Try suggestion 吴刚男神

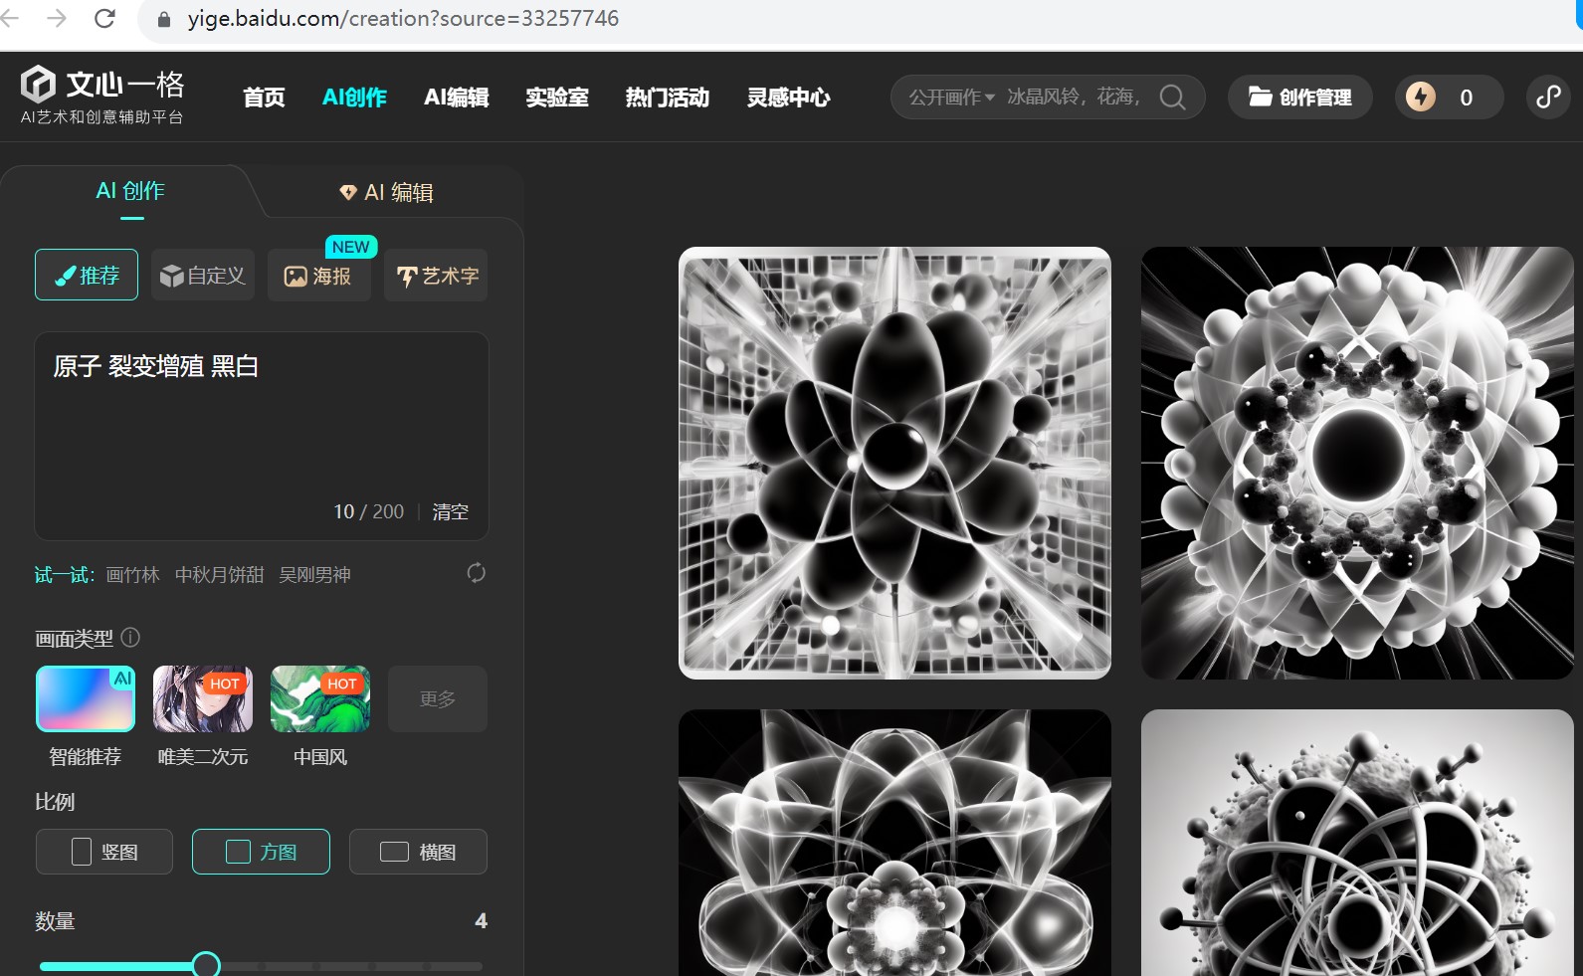pos(314,575)
